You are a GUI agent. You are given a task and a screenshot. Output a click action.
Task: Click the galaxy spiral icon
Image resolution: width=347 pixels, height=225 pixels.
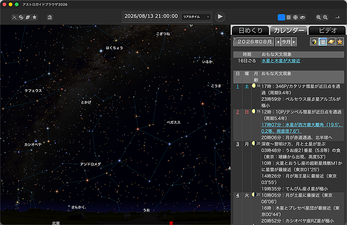[21, 17]
